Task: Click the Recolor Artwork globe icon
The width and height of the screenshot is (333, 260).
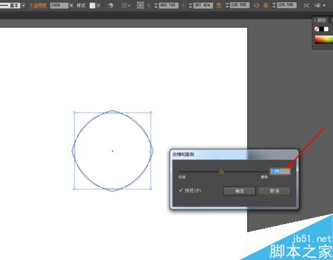Action: coord(110,5)
